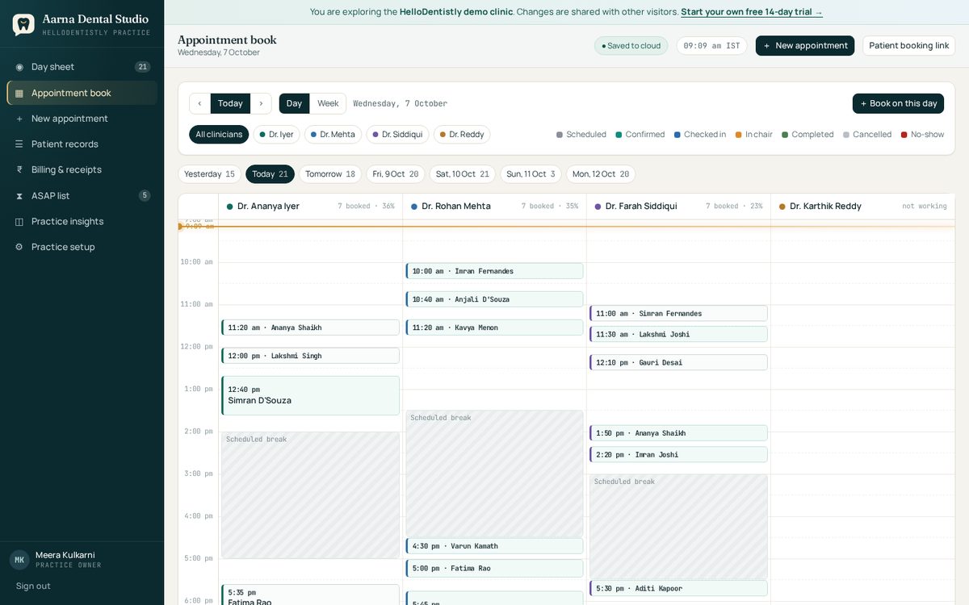Open 5:30 pm Aditi Kapoor appointment

678,589
